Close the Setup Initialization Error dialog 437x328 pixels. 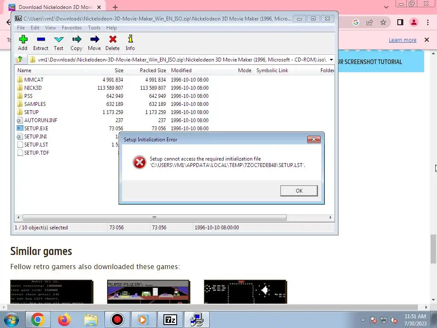coord(314,140)
